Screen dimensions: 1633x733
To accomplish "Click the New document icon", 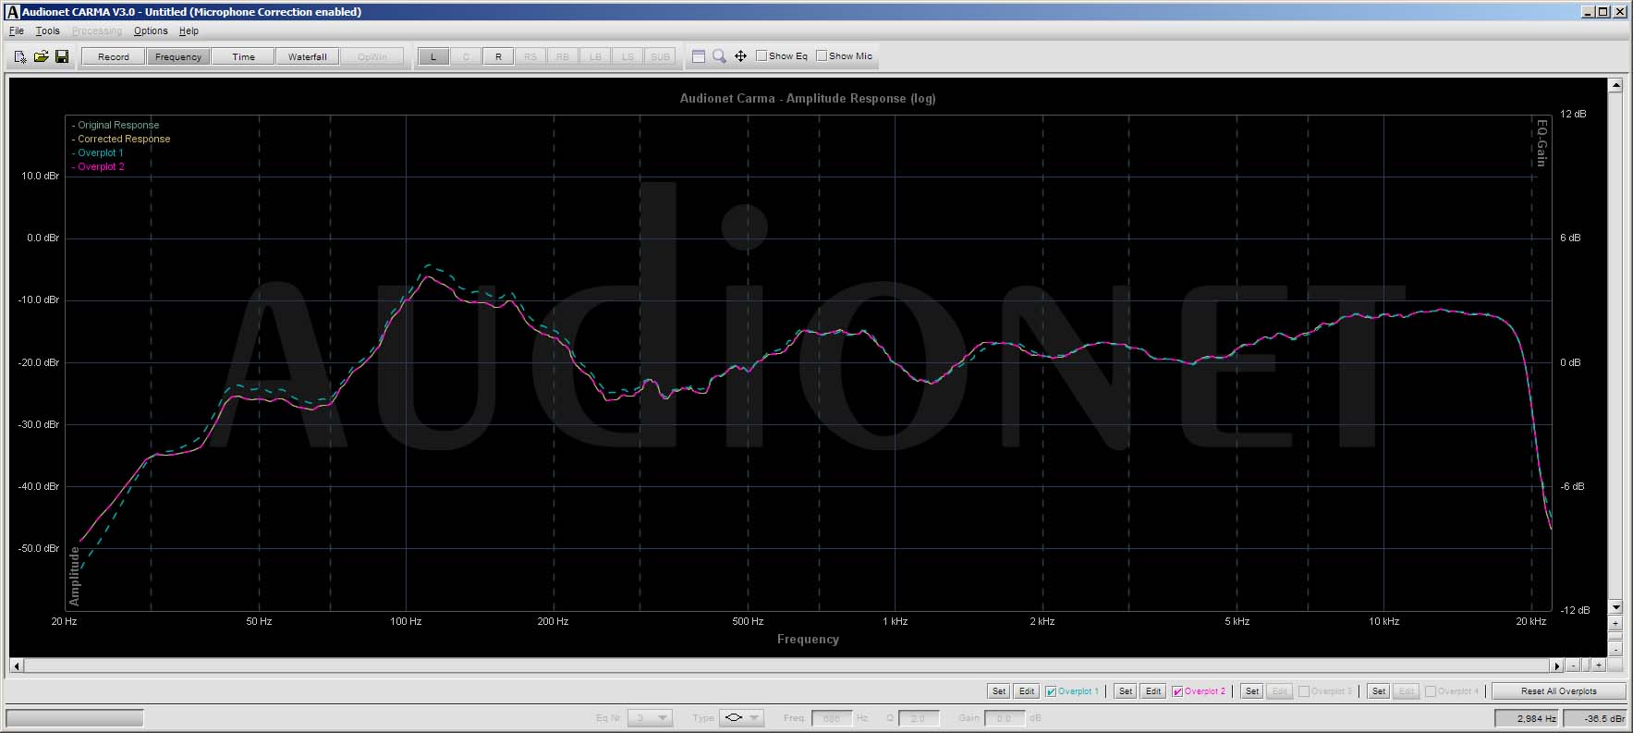I will tap(20, 56).
